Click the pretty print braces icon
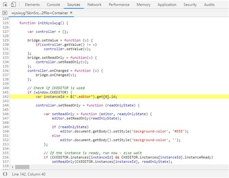 click(x=5, y=174)
